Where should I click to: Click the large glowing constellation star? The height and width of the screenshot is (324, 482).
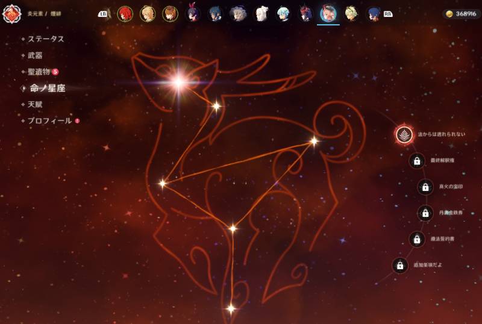pos(179,82)
